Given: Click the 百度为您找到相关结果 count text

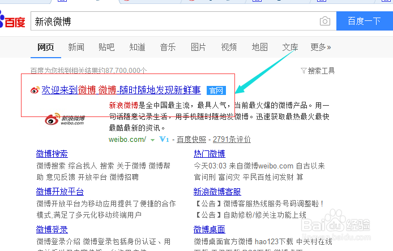Looking at the screenshot, I should click(89, 71).
